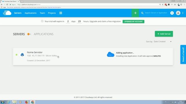Select the SERVERS view label
Viewport: 186px width, 104px height.
[x=19, y=34]
